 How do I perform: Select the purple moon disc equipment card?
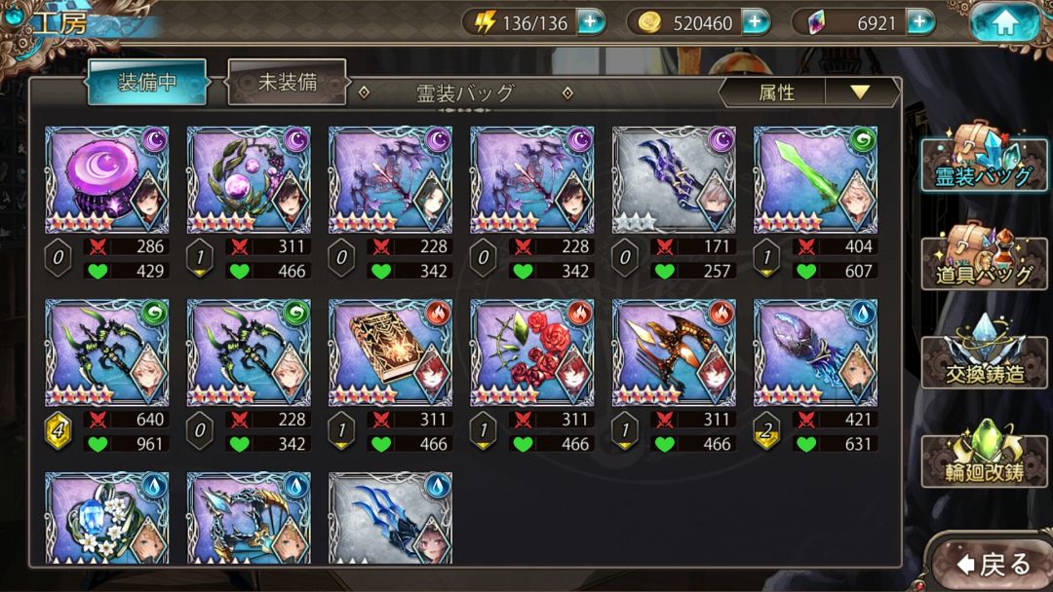coord(107,180)
